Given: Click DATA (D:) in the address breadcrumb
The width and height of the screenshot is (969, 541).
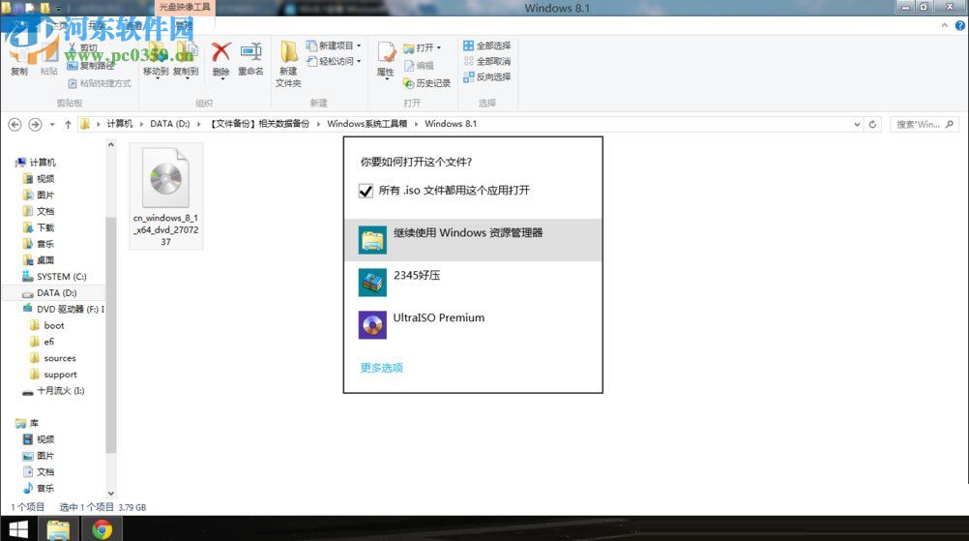Looking at the screenshot, I should click(170, 124).
